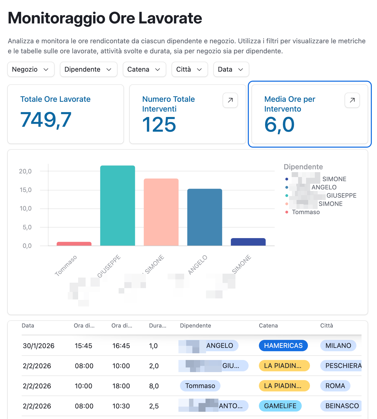Screen dimensions: 377x419
Task: Click the Dipendente legend title
Action: click(x=303, y=167)
